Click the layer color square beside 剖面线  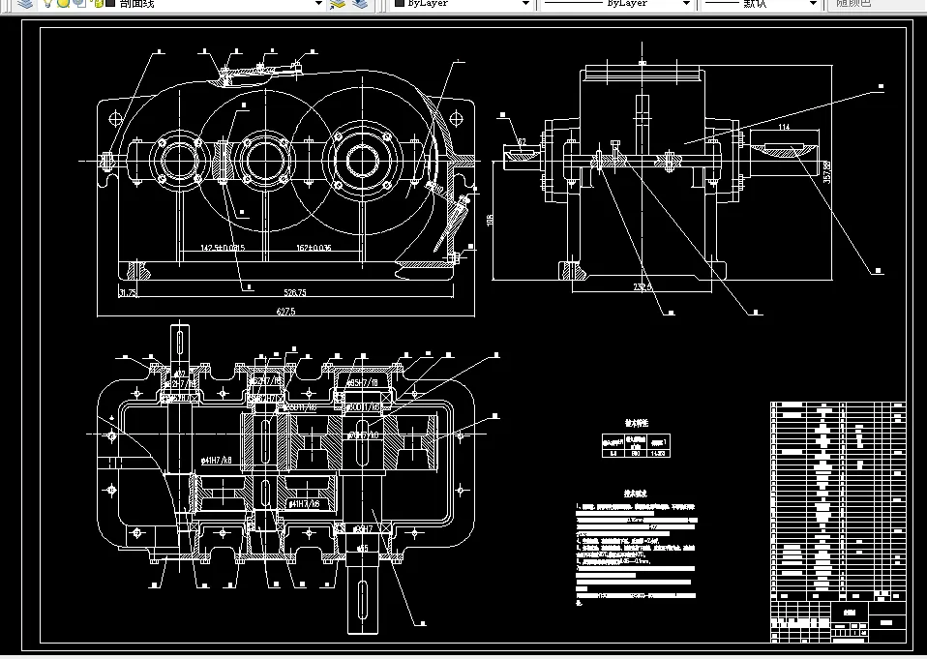pyautogui.click(x=110, y=3)
